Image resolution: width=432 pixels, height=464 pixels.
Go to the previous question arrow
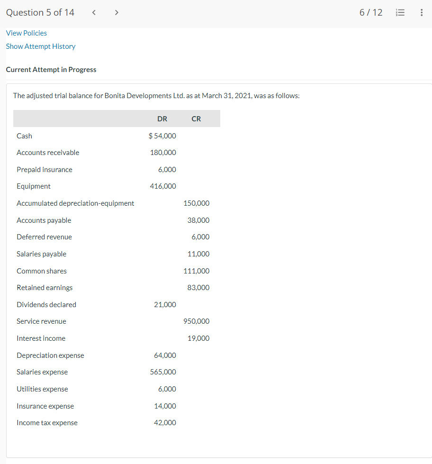[x=94, y=12]
